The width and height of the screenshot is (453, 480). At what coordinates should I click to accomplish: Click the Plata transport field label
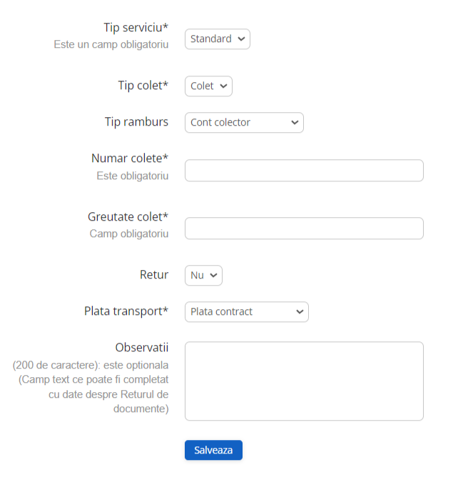(126, 311)
